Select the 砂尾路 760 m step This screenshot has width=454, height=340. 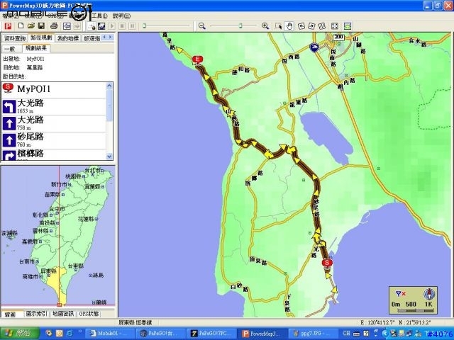[54, 140]
